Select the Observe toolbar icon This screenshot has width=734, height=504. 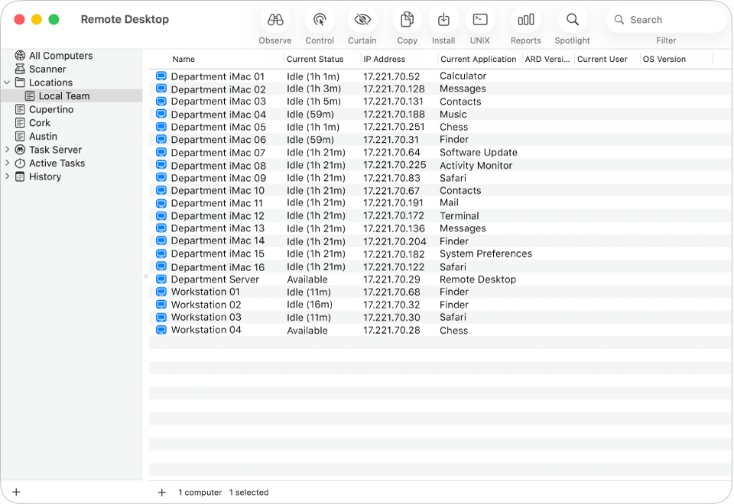pyautogui.click(x=274, y=19)
